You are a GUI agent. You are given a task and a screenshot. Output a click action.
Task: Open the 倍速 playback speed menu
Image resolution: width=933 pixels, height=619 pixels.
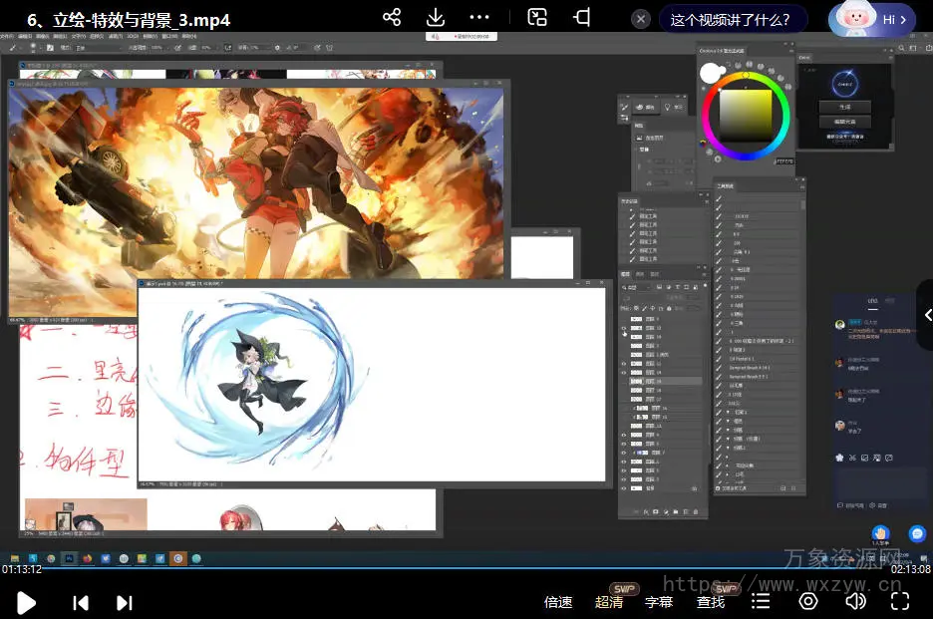tap(558, 602)
